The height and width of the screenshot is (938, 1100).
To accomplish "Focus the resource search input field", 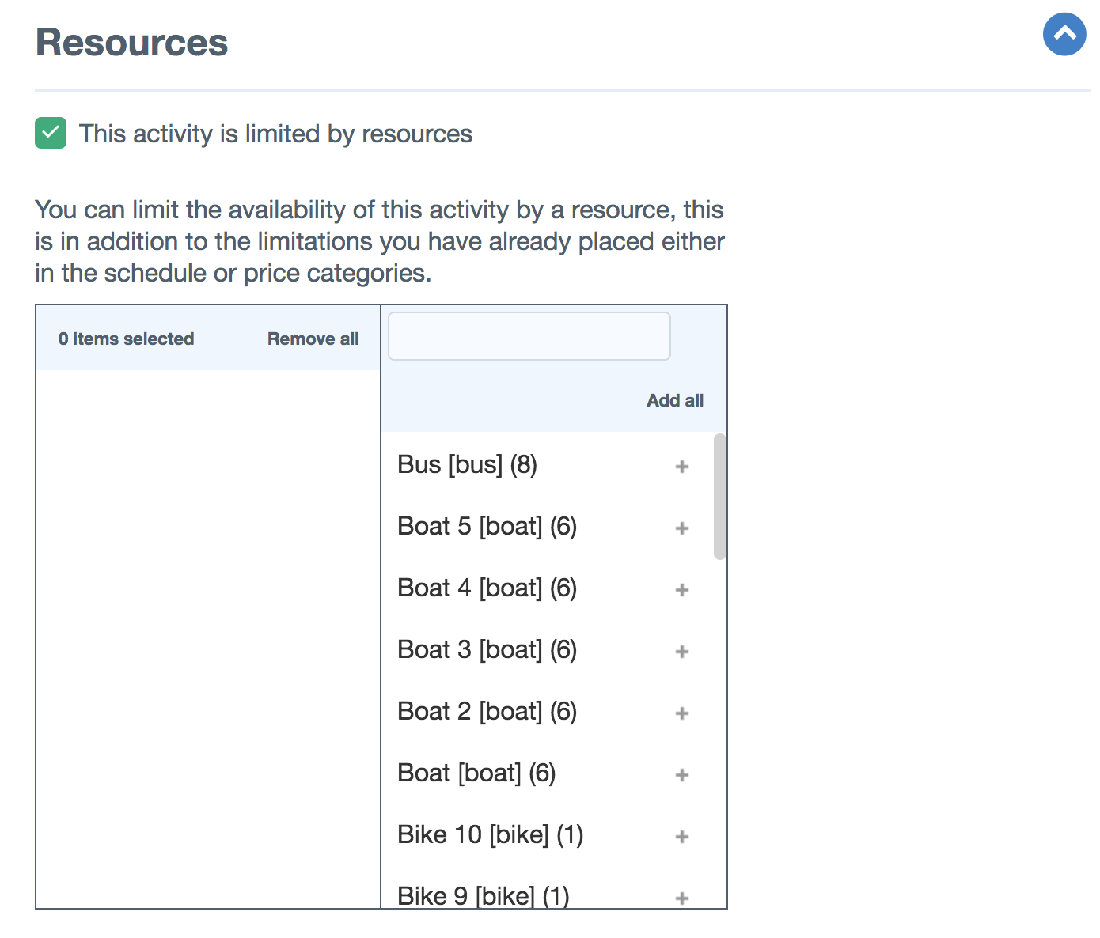I will (x=529, y=336).
